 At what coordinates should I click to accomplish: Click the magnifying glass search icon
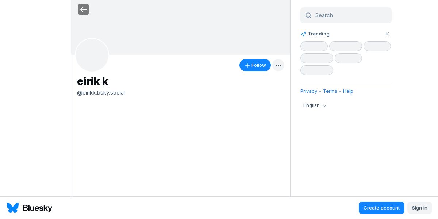pos(308,15)
